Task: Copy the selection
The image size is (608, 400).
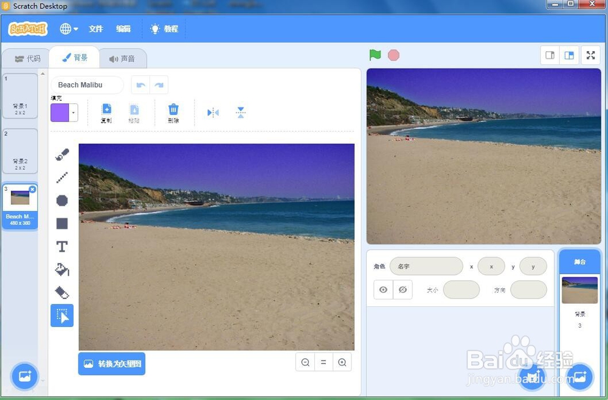Action: click(106, 113)
